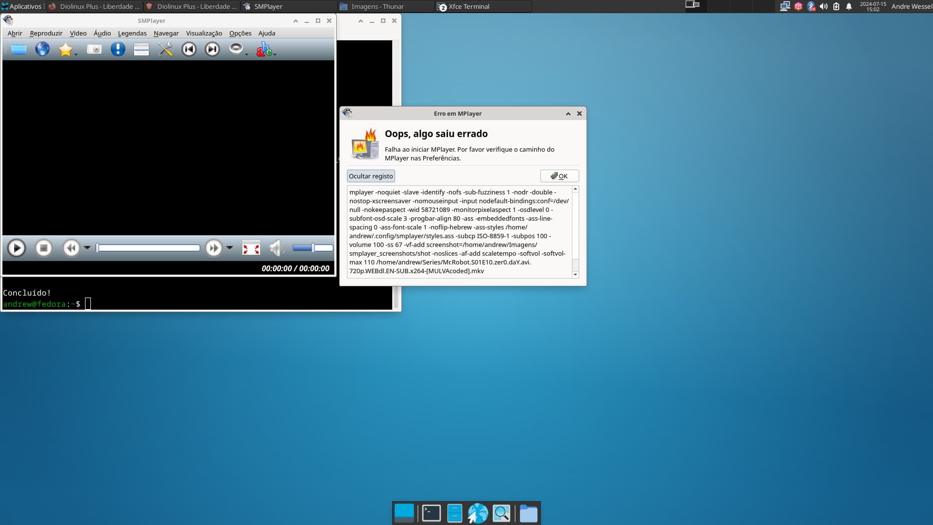This screenshot has width=933, height=525.
Task: Open the Navegar menu
Action: [166, 33]
